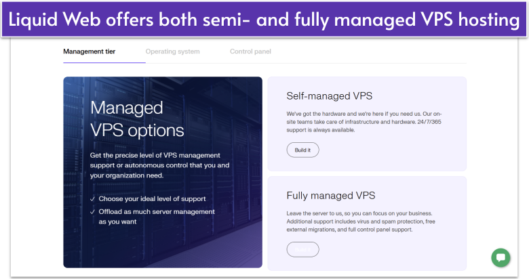Click the faded button under Fully managed VPS
The height and width of the screenshot is (279, 529).
point(302,249)
